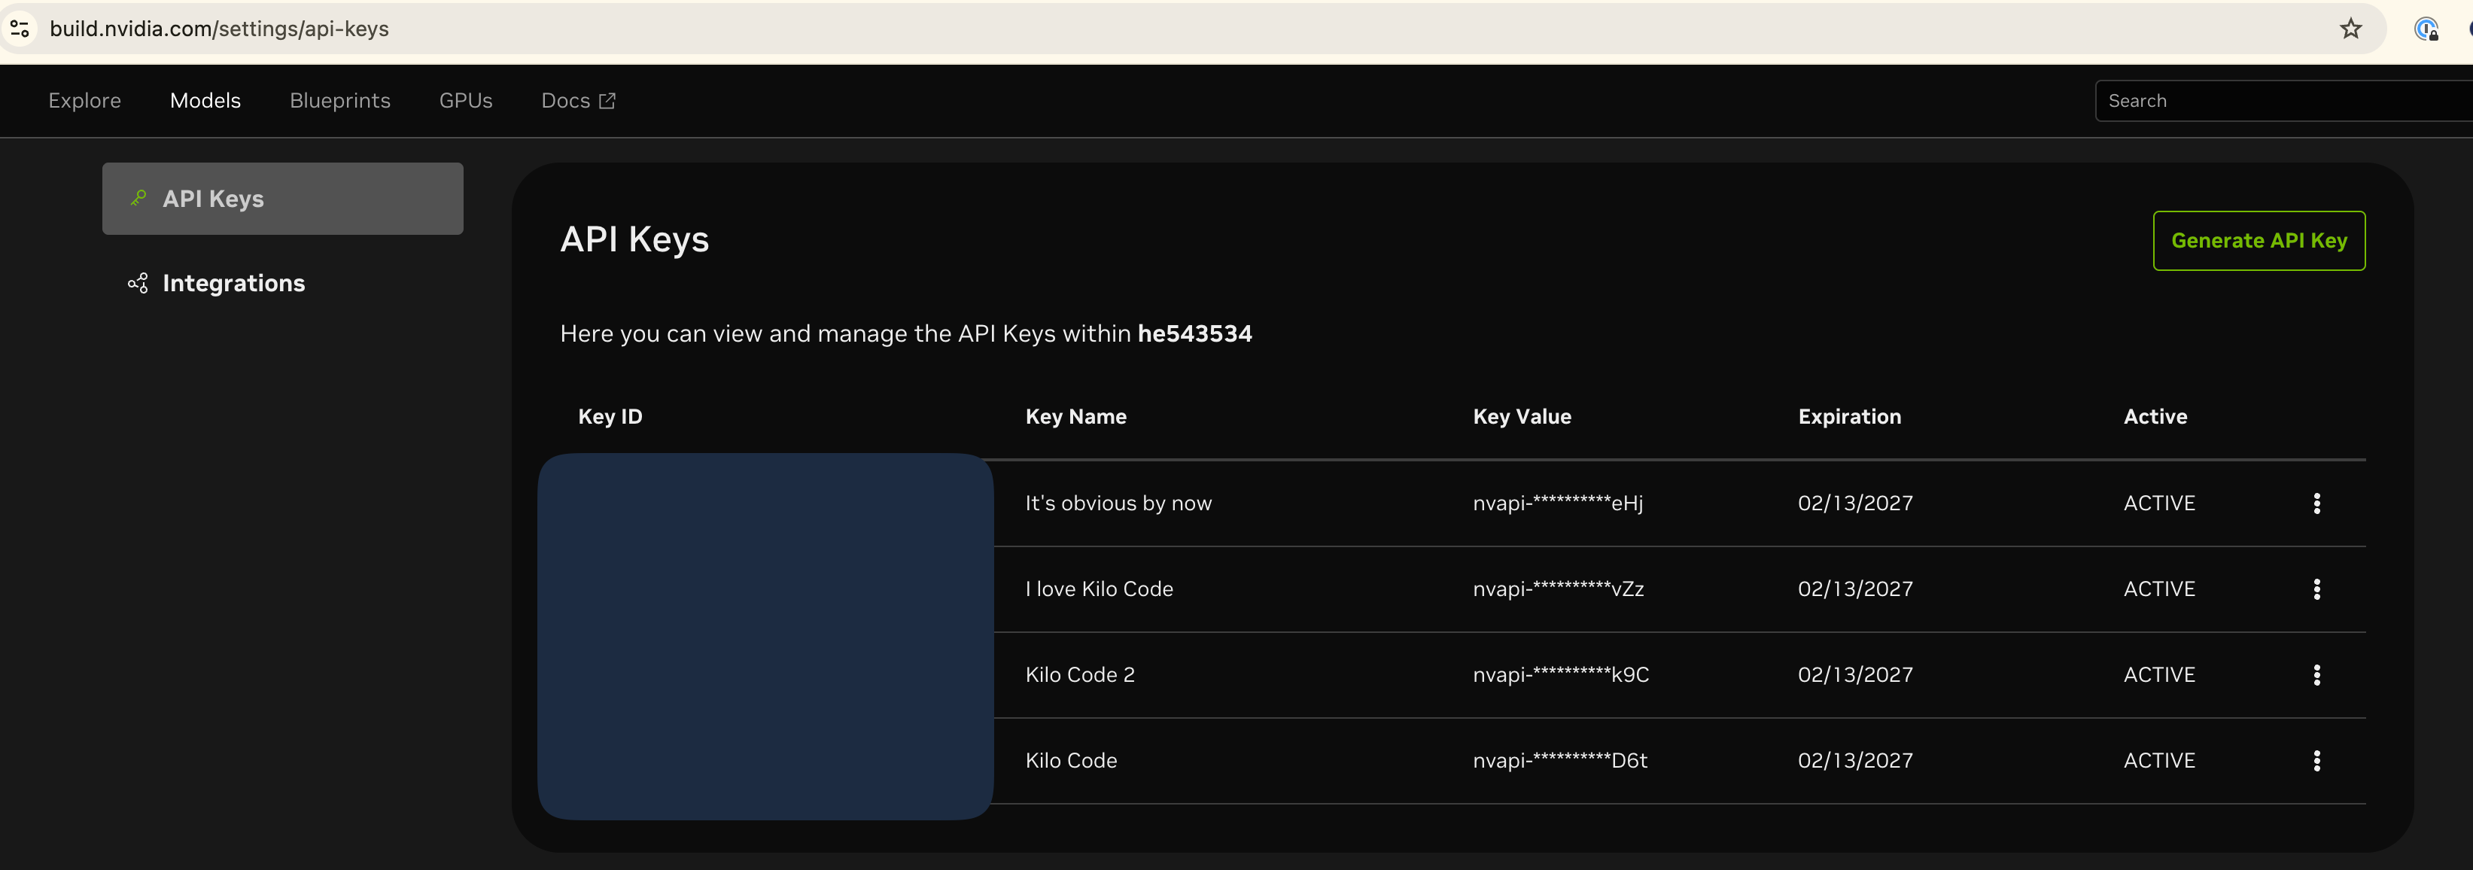
Task: Click the browser extension icon with lock
Action: coord(2426,30)
